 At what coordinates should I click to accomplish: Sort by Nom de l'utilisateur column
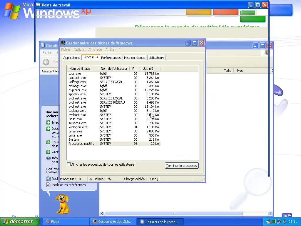coord(114,69)
